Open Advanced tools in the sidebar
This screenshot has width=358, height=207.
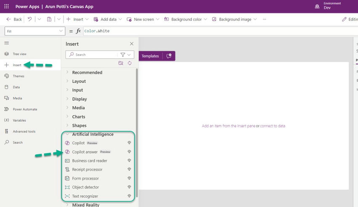click(30, 132)
